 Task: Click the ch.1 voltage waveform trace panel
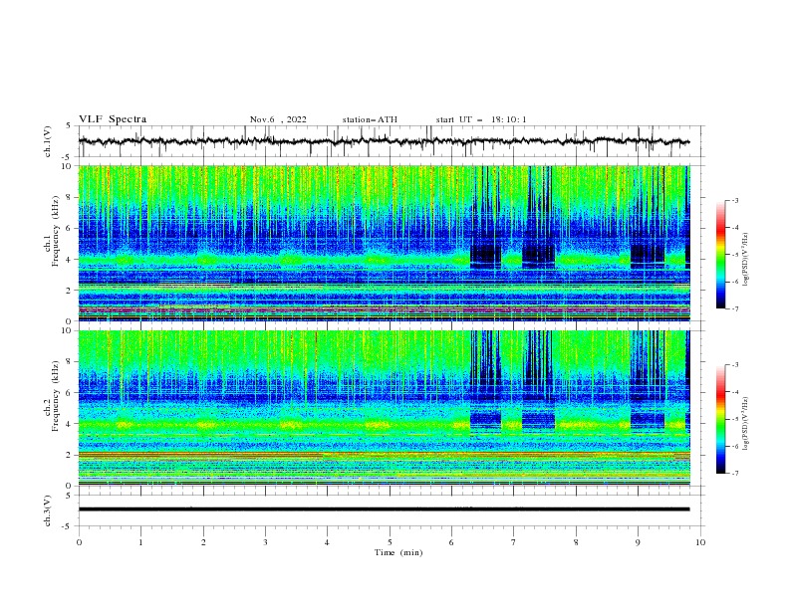392,141
